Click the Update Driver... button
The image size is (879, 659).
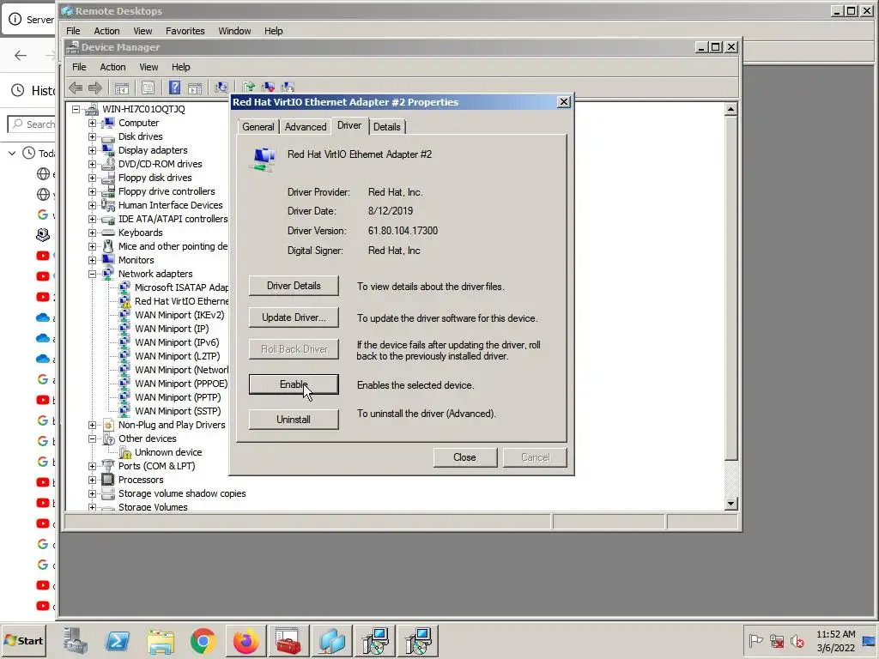pyautogui.click(x=294, y=317)
